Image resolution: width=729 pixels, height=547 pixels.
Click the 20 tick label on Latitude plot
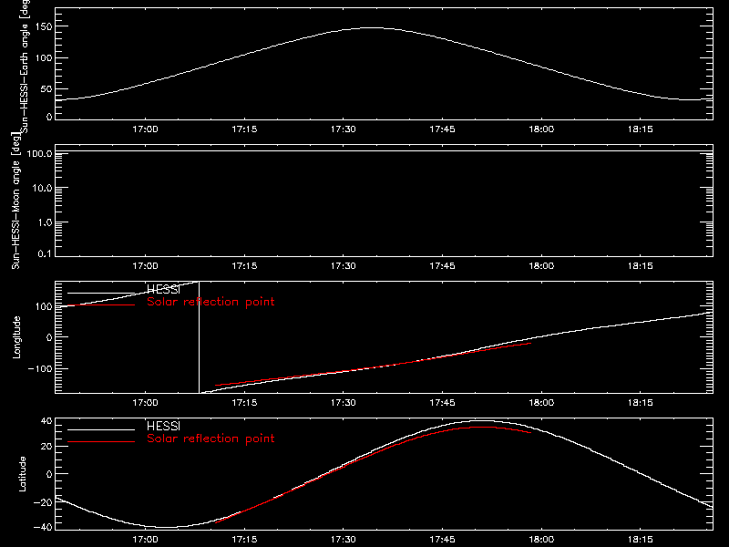click(x=46, y=446)
